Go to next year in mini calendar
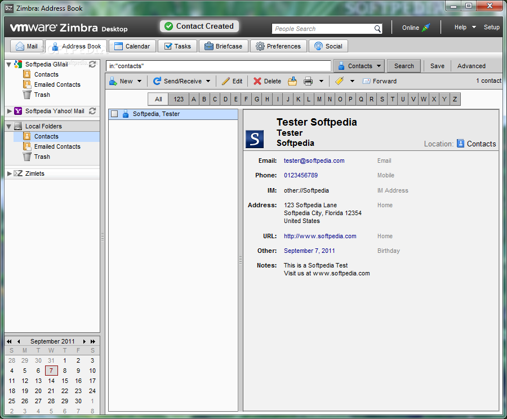Viewport: 507px width, 419px height. pyautogui.click(x=93, y=341)
